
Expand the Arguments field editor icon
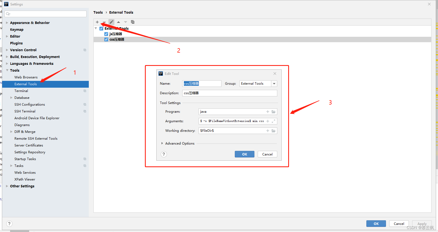coord(273,121)
